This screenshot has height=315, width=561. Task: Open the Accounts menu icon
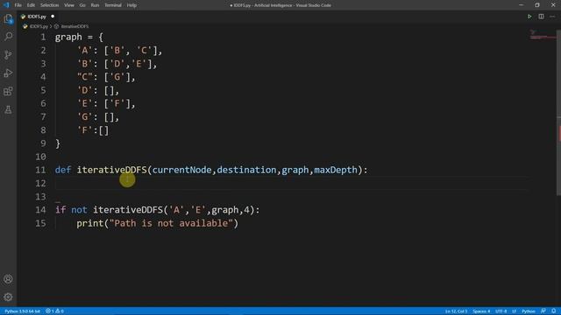click(x=8, y=279)
